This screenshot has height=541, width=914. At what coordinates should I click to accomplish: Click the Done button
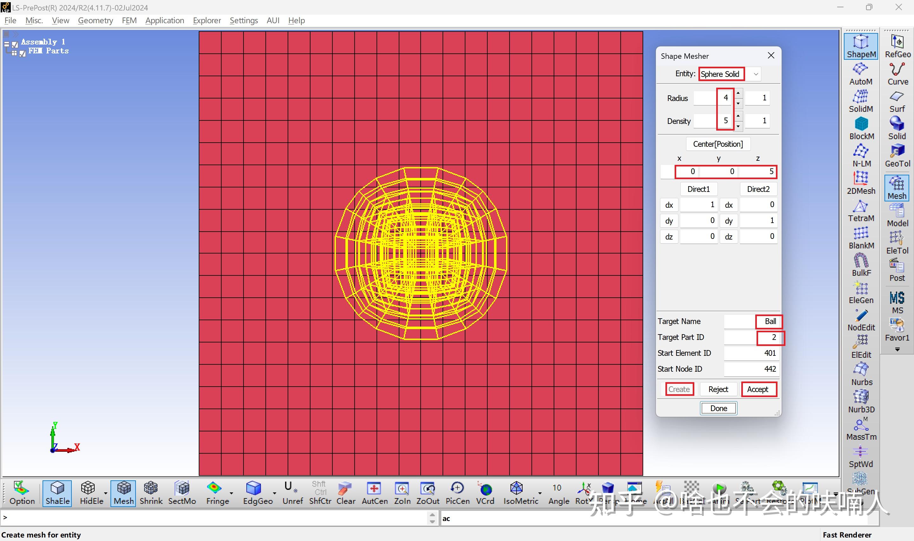click(718, 408)
